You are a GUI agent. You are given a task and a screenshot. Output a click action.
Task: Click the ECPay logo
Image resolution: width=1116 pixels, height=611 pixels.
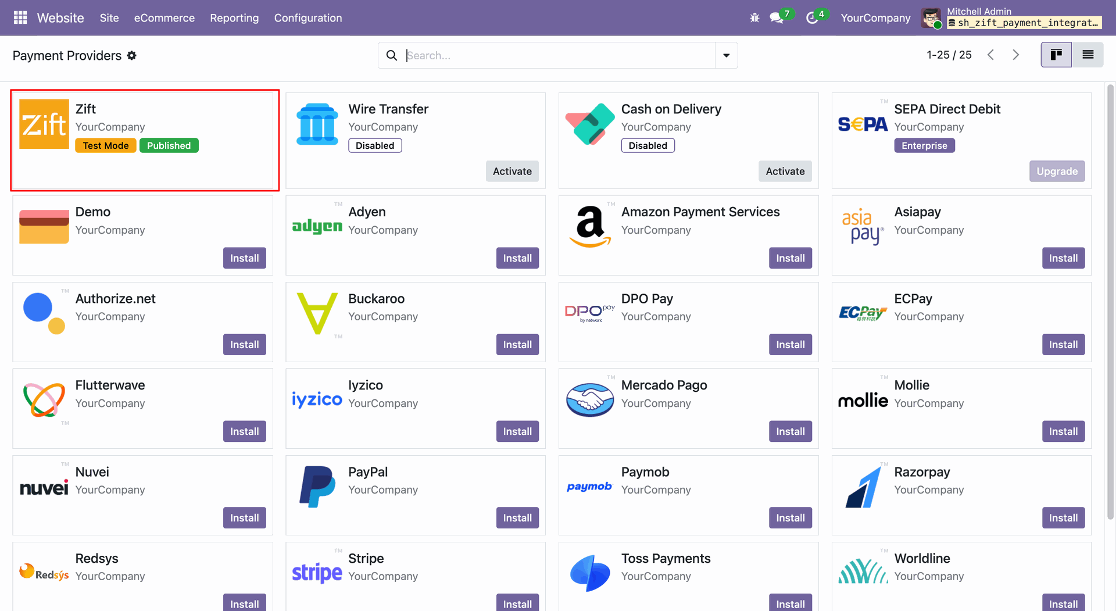863,313
